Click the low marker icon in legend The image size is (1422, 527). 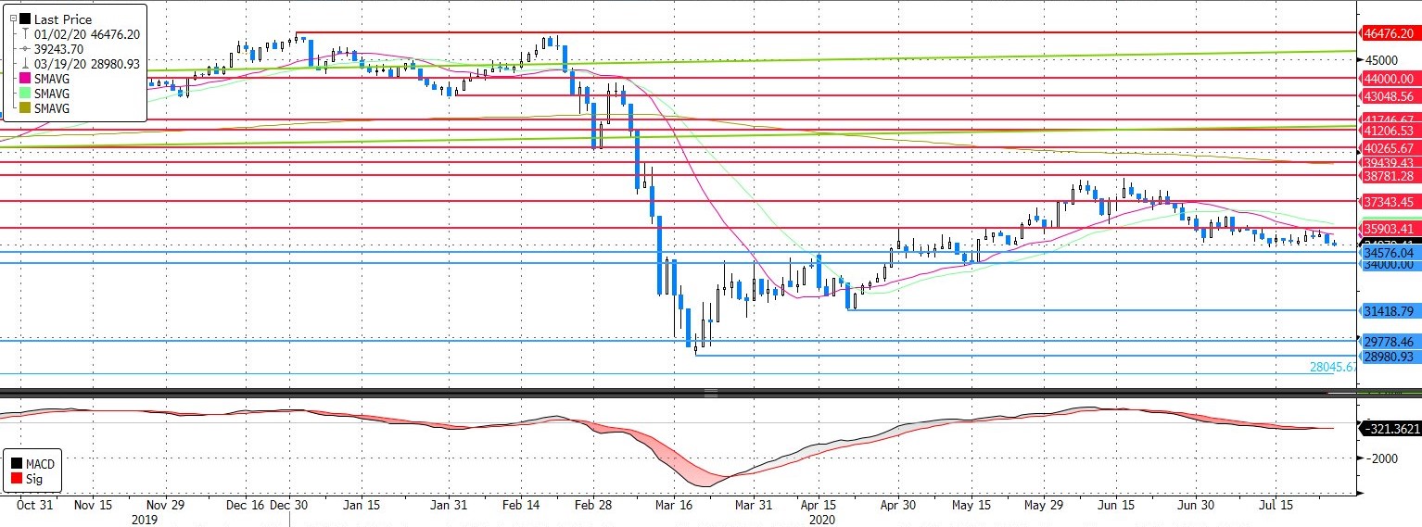[26, 64]
